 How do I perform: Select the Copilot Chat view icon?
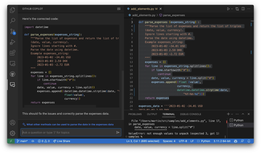tap(13, 85)
